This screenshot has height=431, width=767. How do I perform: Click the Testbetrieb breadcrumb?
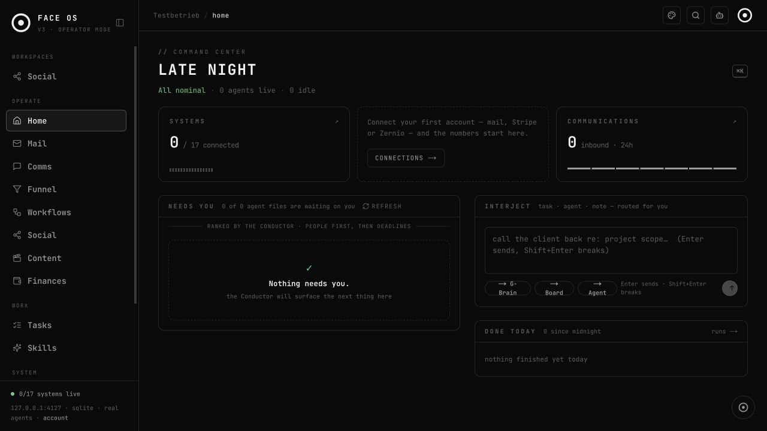[x=176, y=16]
